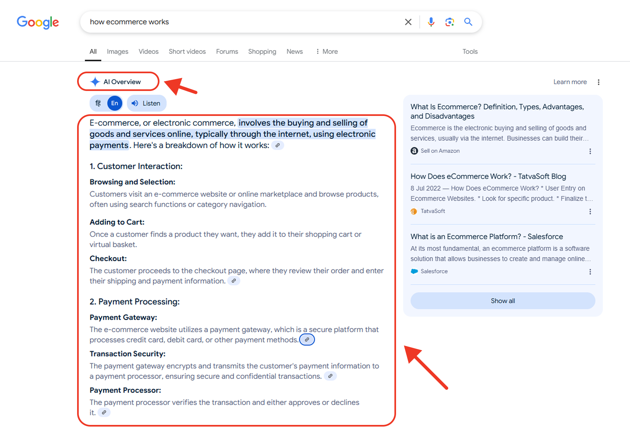Start voice search with microphone icon

tap(431, 22)
